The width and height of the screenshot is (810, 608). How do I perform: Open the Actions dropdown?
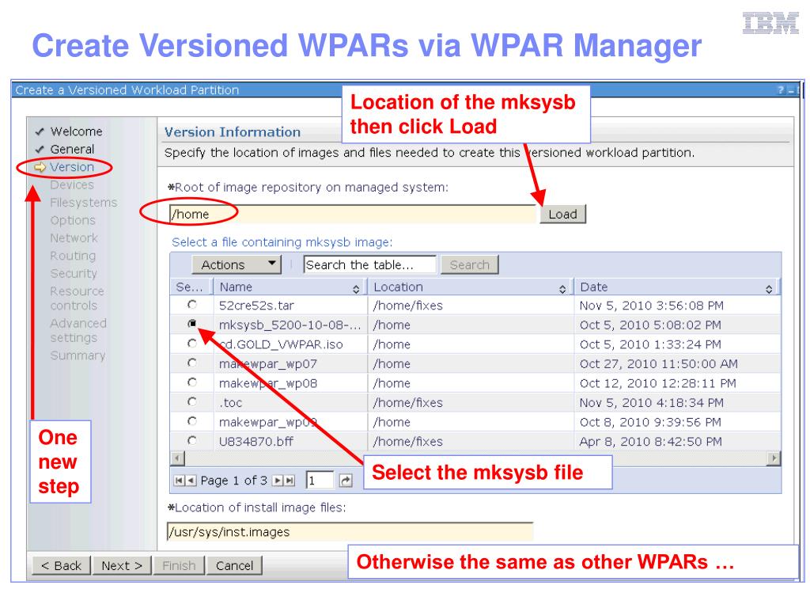coord(237,264)
